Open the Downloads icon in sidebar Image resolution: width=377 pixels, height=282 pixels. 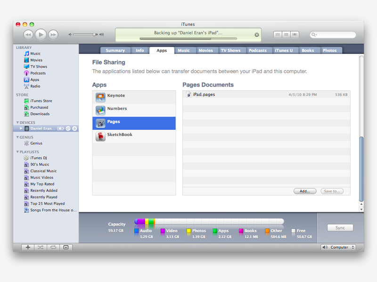coord(26,114)
